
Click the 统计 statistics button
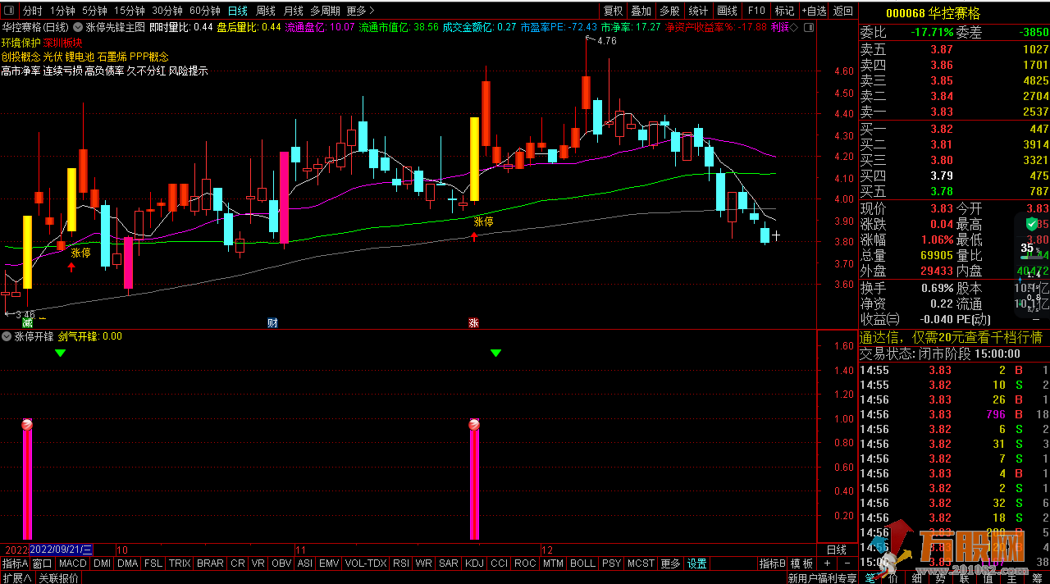tap(698, 11)
